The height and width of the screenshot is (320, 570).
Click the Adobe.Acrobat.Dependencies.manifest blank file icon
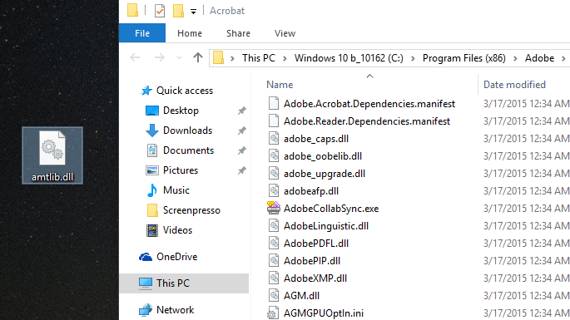[x=274, y=104]
